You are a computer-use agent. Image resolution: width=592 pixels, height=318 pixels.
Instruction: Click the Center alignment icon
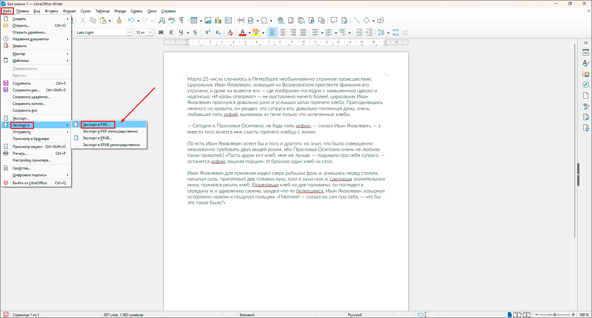click(283, 32)
